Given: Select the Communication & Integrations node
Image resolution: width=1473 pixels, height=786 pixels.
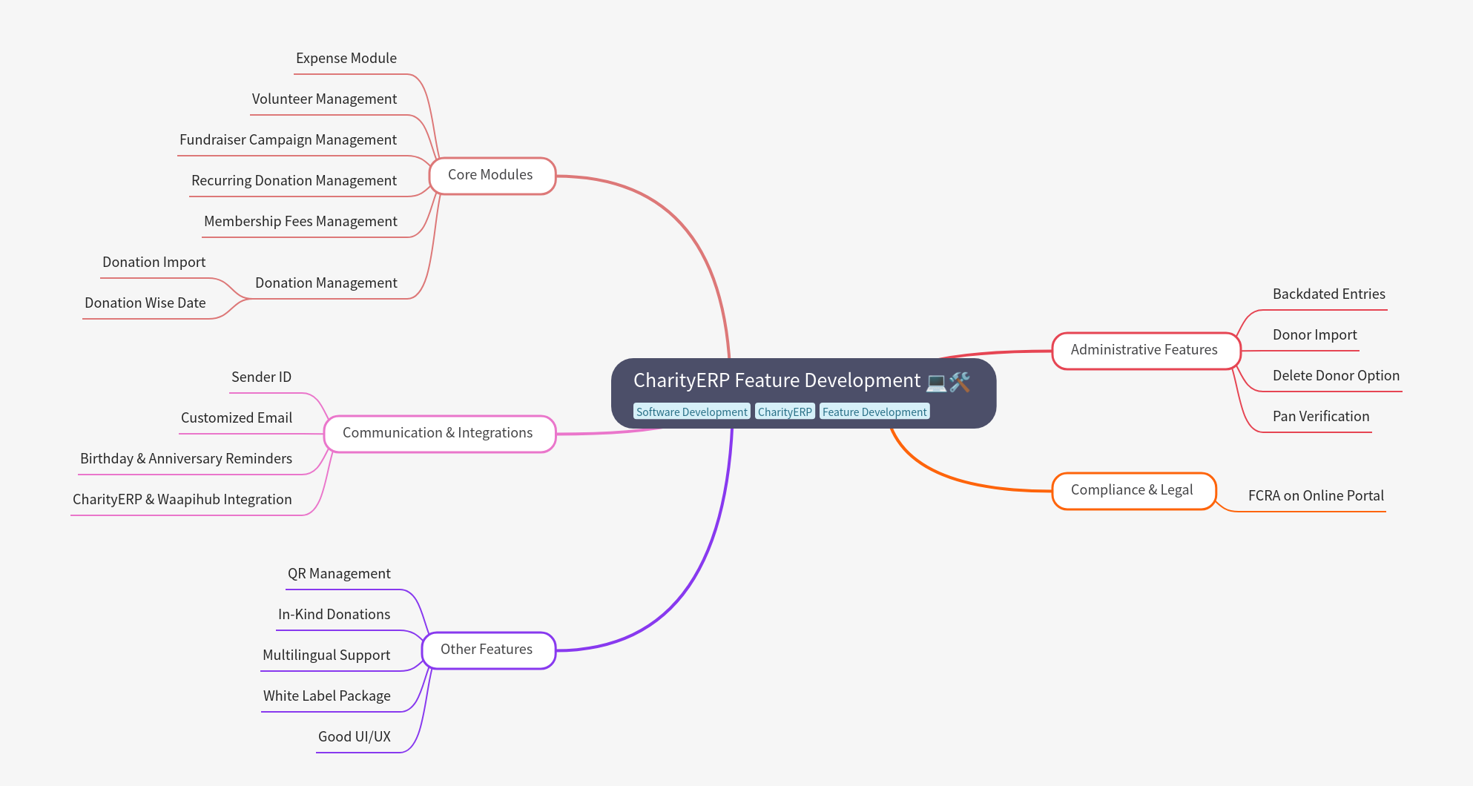Looking at the screenshot, I should pyautogui.click(x=440, y=434).
